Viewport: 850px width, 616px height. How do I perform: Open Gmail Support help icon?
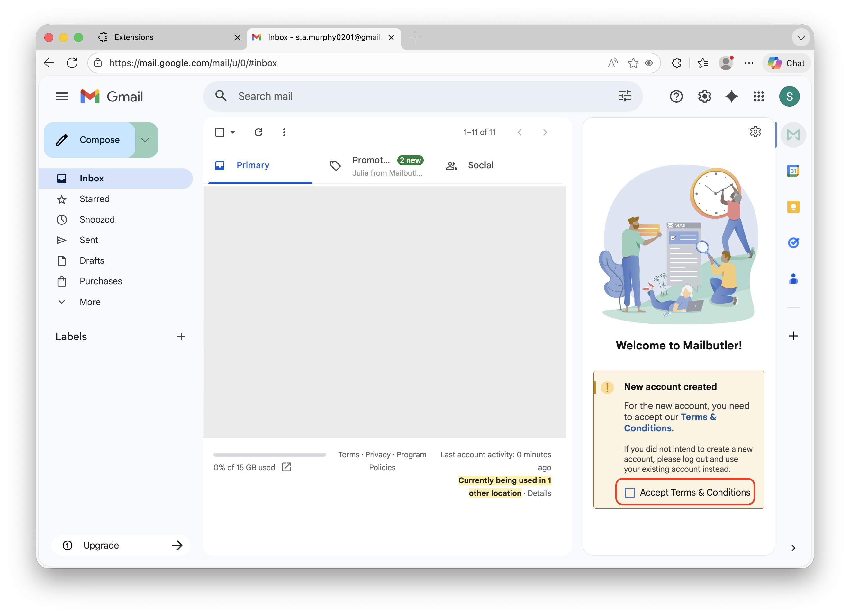click(x=676, y=97)
